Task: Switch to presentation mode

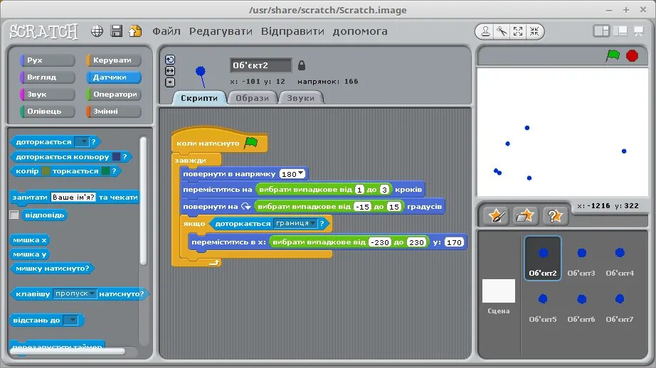Action: pyautogui.click(x=638, y=31)
